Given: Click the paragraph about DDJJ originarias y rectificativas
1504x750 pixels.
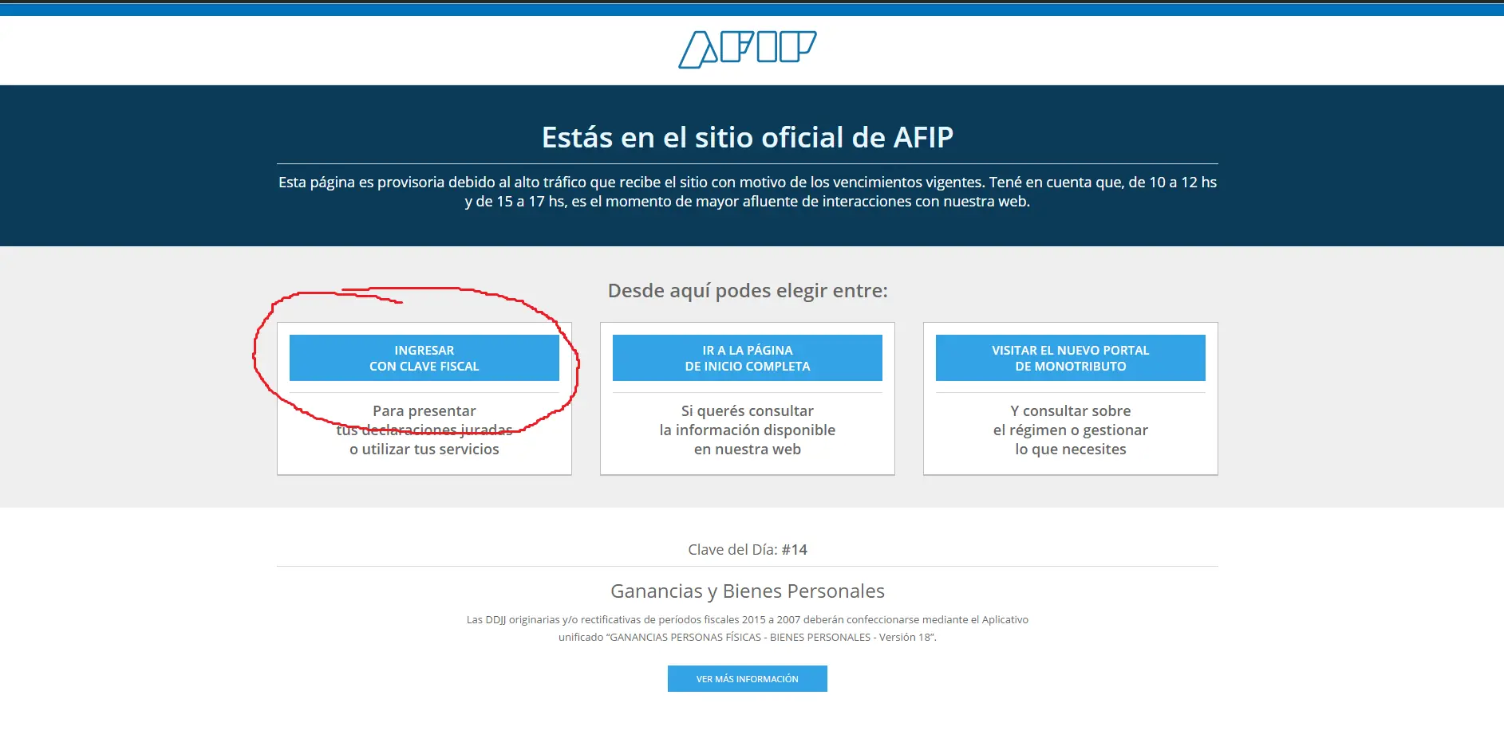Looking at the screenshot, I should [748, 628].
